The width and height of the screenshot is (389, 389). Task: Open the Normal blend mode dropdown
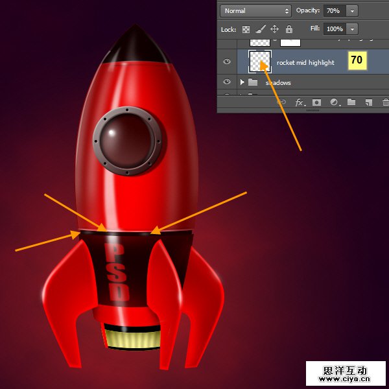(x=255, y=11)
